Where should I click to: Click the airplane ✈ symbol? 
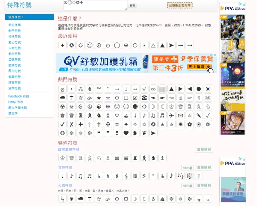pyautogui.click(x=172, y=115)
